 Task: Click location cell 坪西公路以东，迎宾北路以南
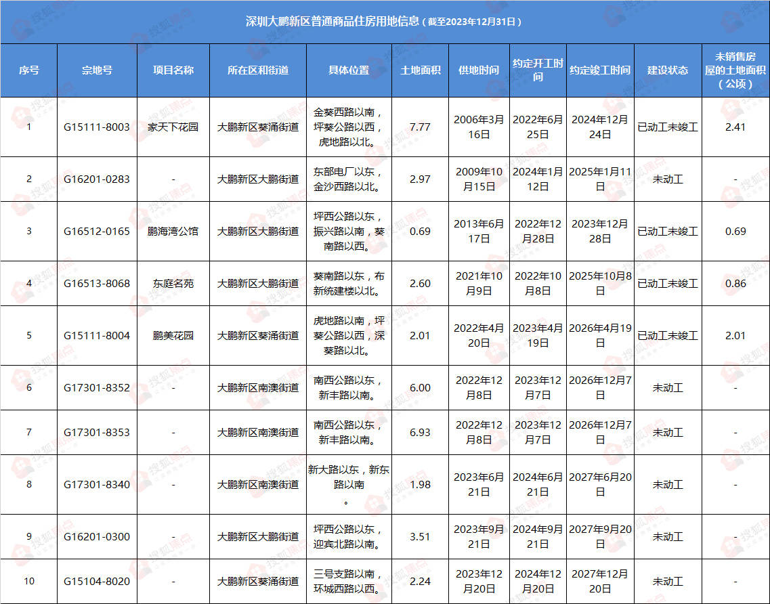349,537
